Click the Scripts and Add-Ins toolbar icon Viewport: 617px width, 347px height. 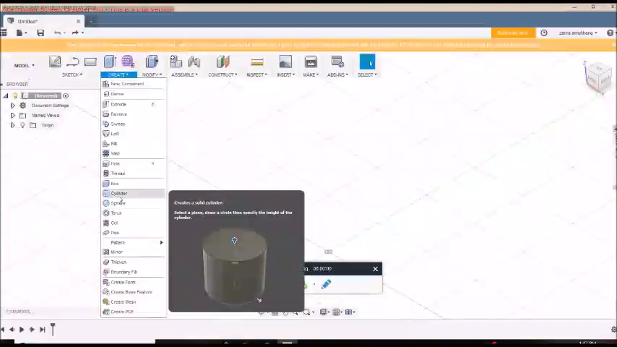coord(337,62)
